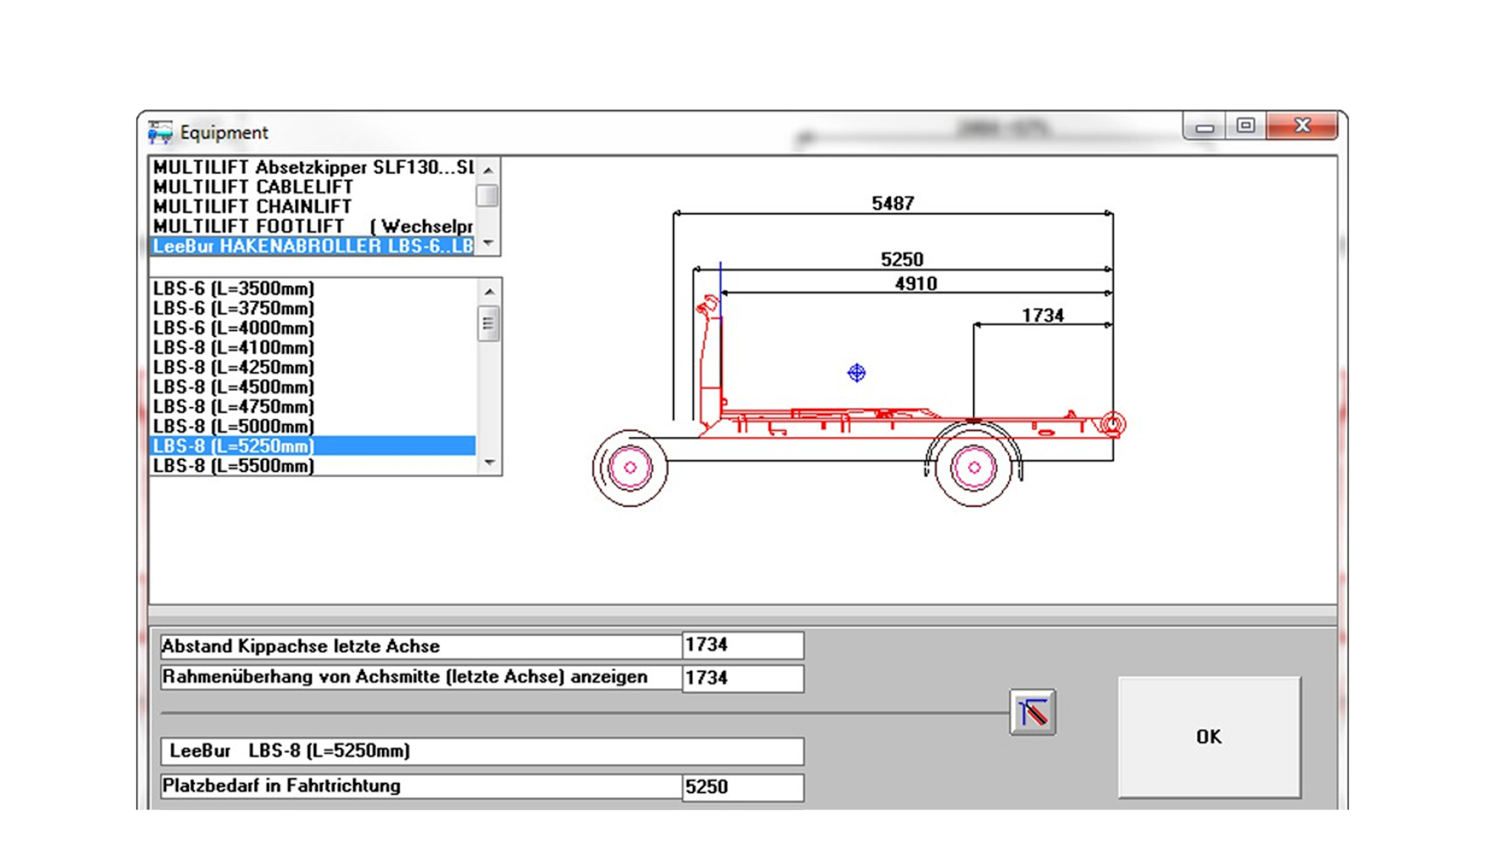1505x845 pixels.
Task: Click the front wheel in the drawing
Action: click(x=630, y=467)
